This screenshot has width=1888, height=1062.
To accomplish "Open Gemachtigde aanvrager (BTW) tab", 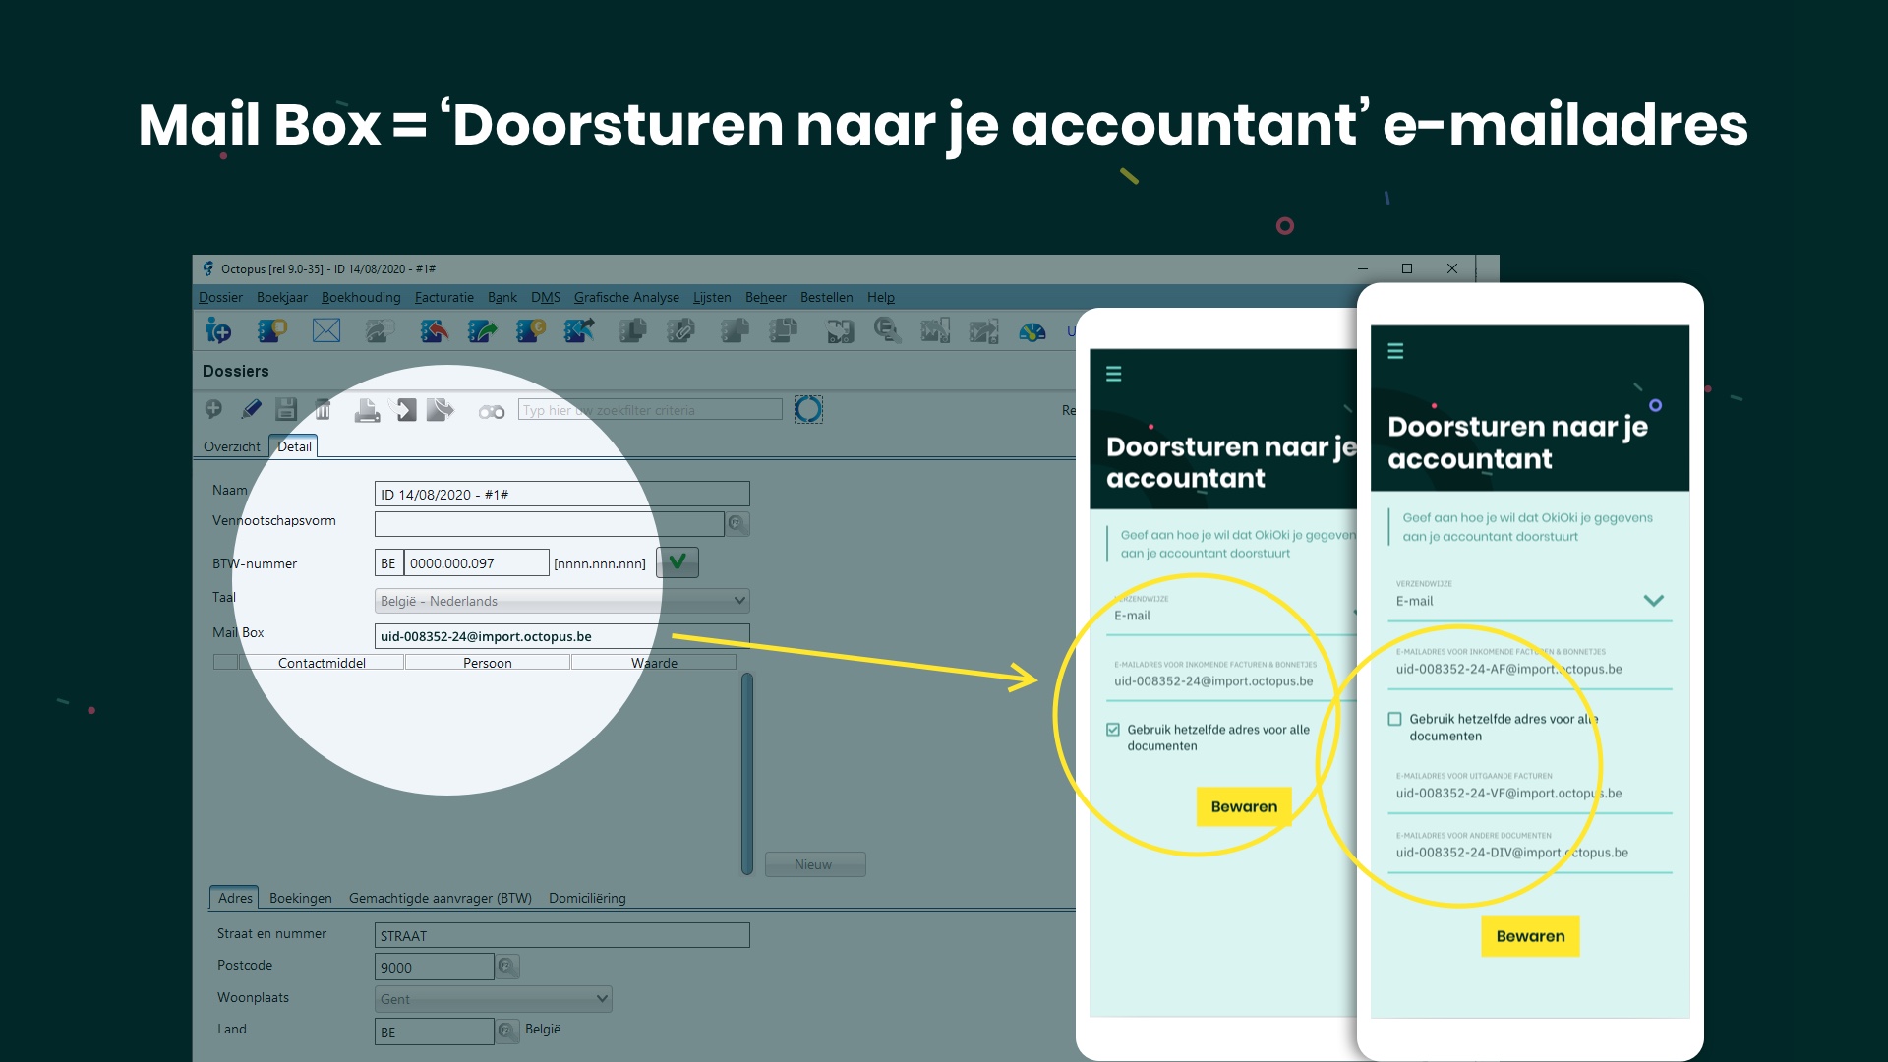I will tap(441, 898).
